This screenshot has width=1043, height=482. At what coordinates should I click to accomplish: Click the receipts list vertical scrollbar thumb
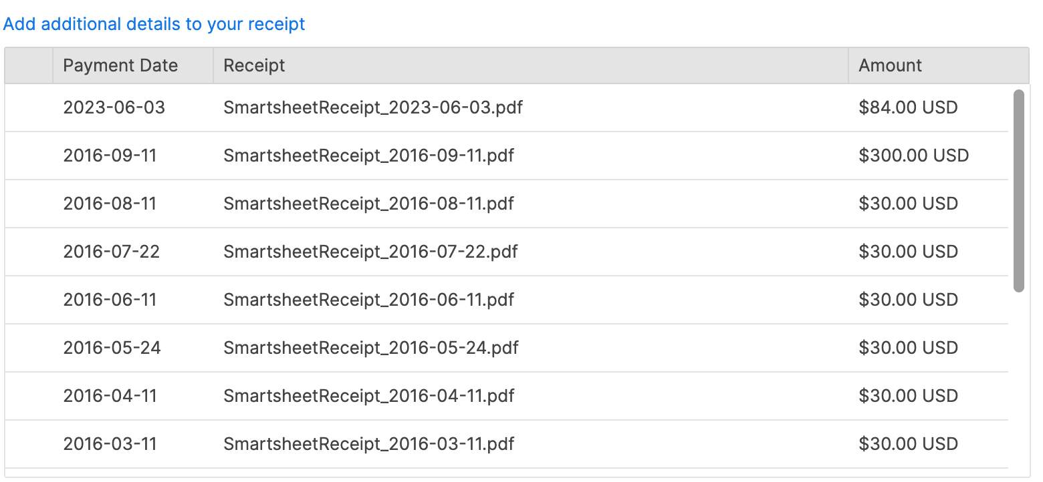[x=1019, y=191]
